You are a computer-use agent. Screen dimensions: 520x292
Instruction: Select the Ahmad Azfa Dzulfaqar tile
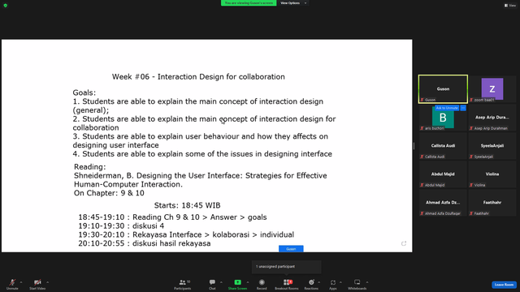(x=443, y=203)
